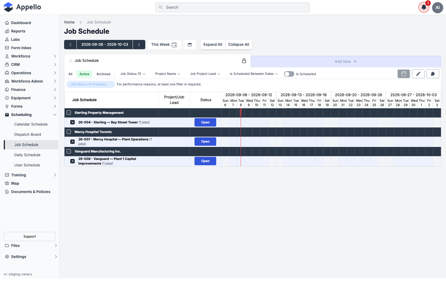Open the calendar date picker icon

(x=190, y=45)
